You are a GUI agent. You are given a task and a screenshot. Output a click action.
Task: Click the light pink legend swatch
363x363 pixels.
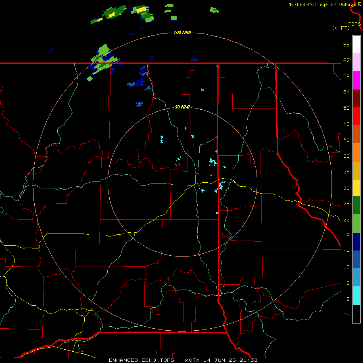pyautogui.click(x=356, y=62)
